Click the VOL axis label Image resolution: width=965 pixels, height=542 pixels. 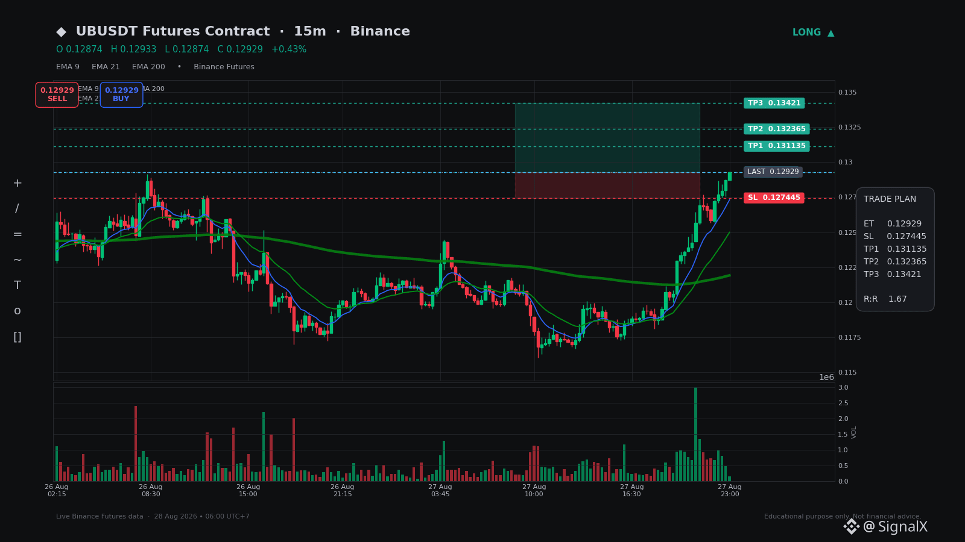click(x=854, y=432)
